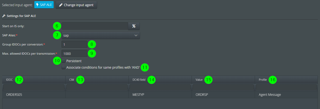Click Change input agent button

pos(76,5)
